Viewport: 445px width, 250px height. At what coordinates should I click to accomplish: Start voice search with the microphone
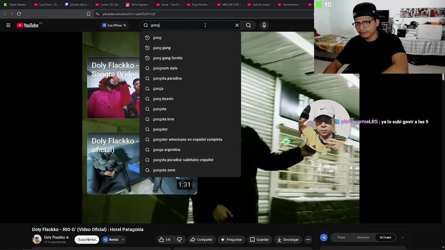pyautogui.click(x=264, y=25)
